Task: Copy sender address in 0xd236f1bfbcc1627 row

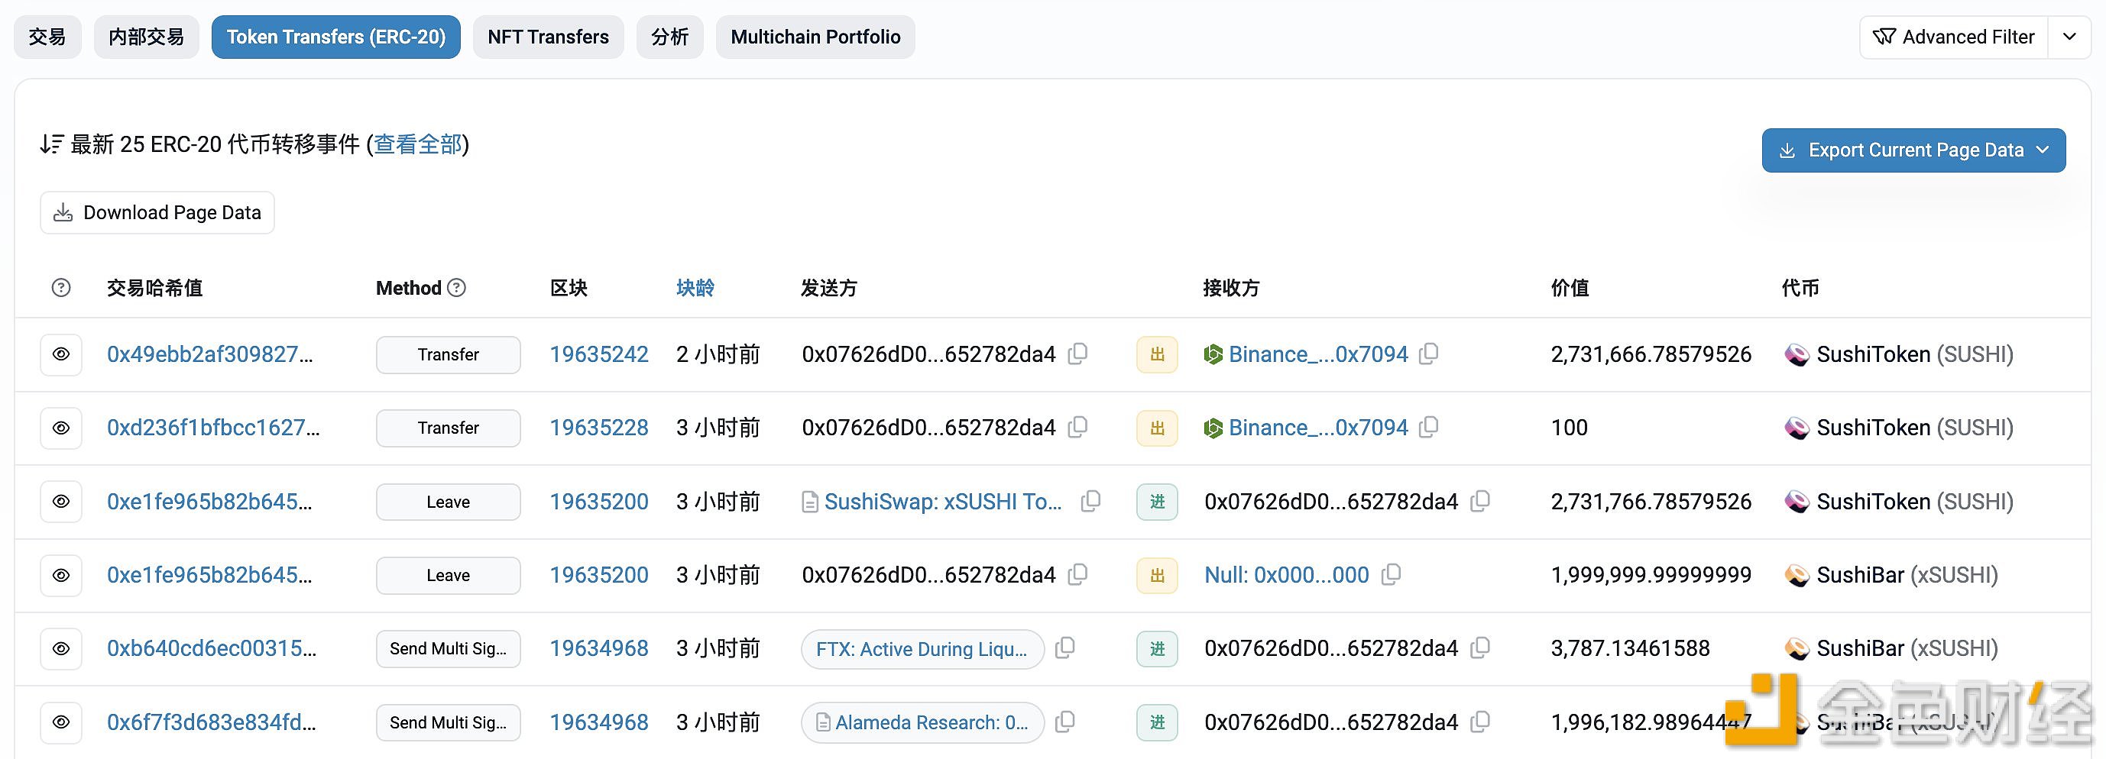Action: click(x=1077, y=428)
